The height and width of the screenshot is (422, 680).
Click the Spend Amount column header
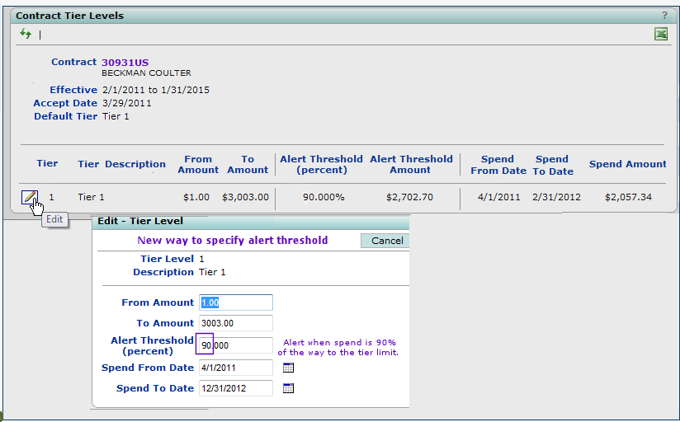coord(627,164)
